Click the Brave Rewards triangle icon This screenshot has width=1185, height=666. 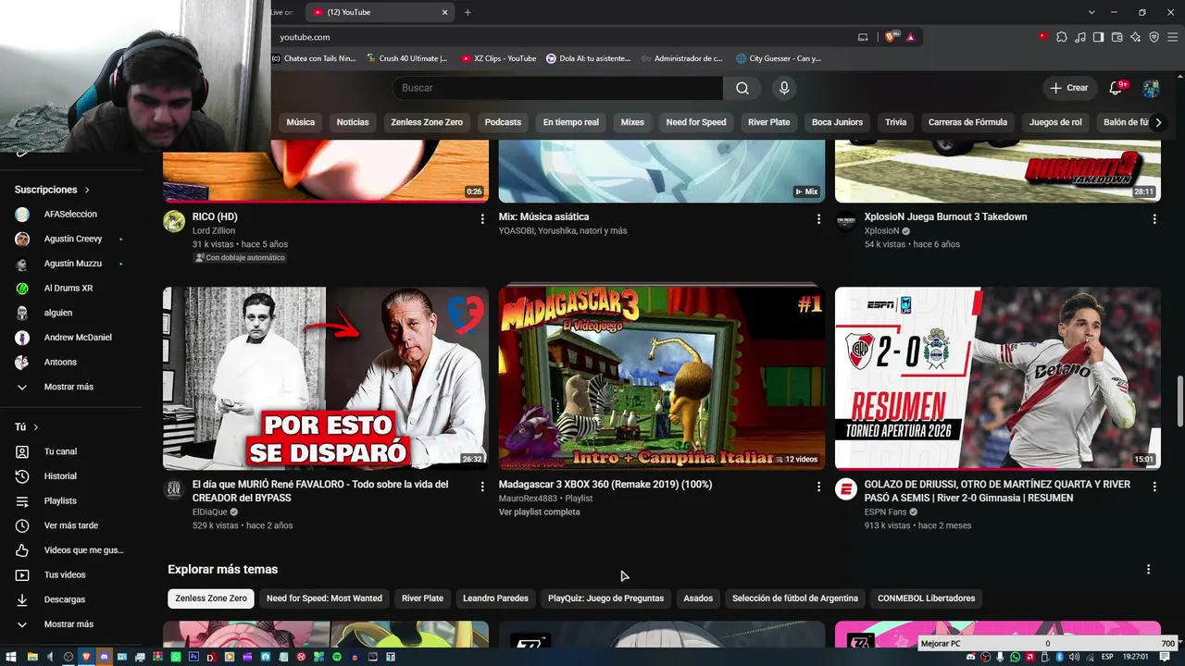(911, 37)
